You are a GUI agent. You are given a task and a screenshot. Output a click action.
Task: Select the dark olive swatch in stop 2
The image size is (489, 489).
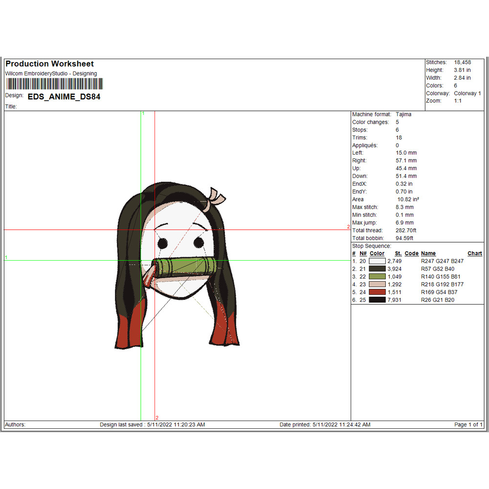click(378, 269)
